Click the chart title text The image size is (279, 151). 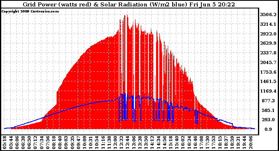click(x=129, y=4)
